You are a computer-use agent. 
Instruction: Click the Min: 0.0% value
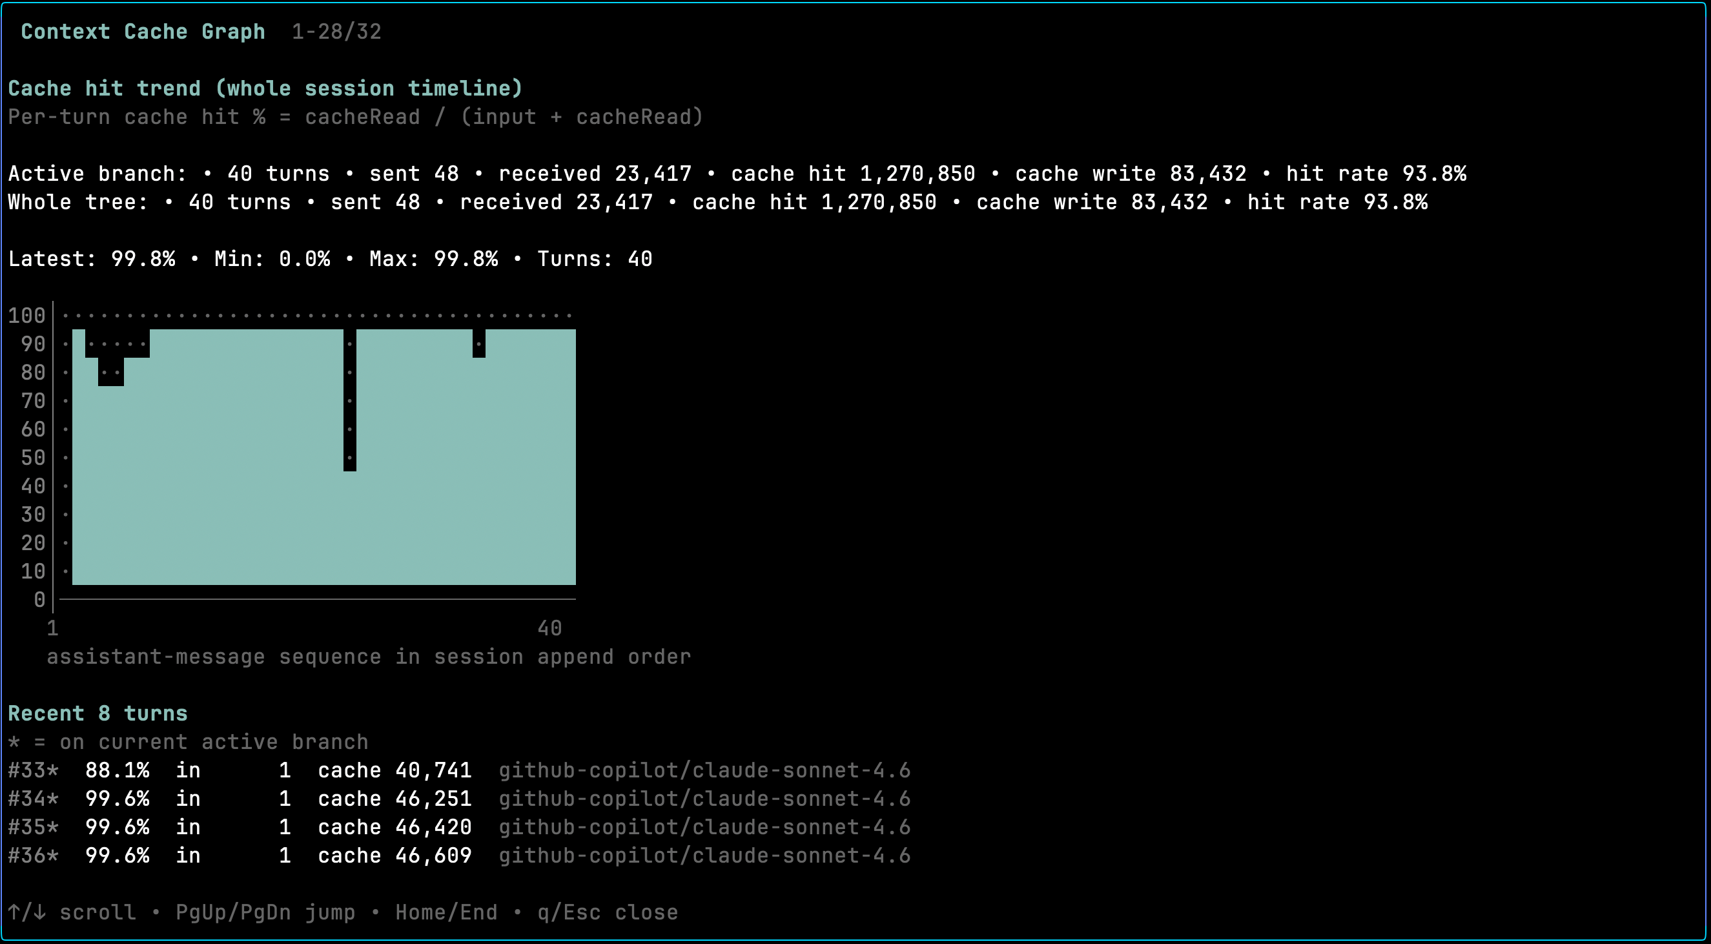(x=272, y=258)
